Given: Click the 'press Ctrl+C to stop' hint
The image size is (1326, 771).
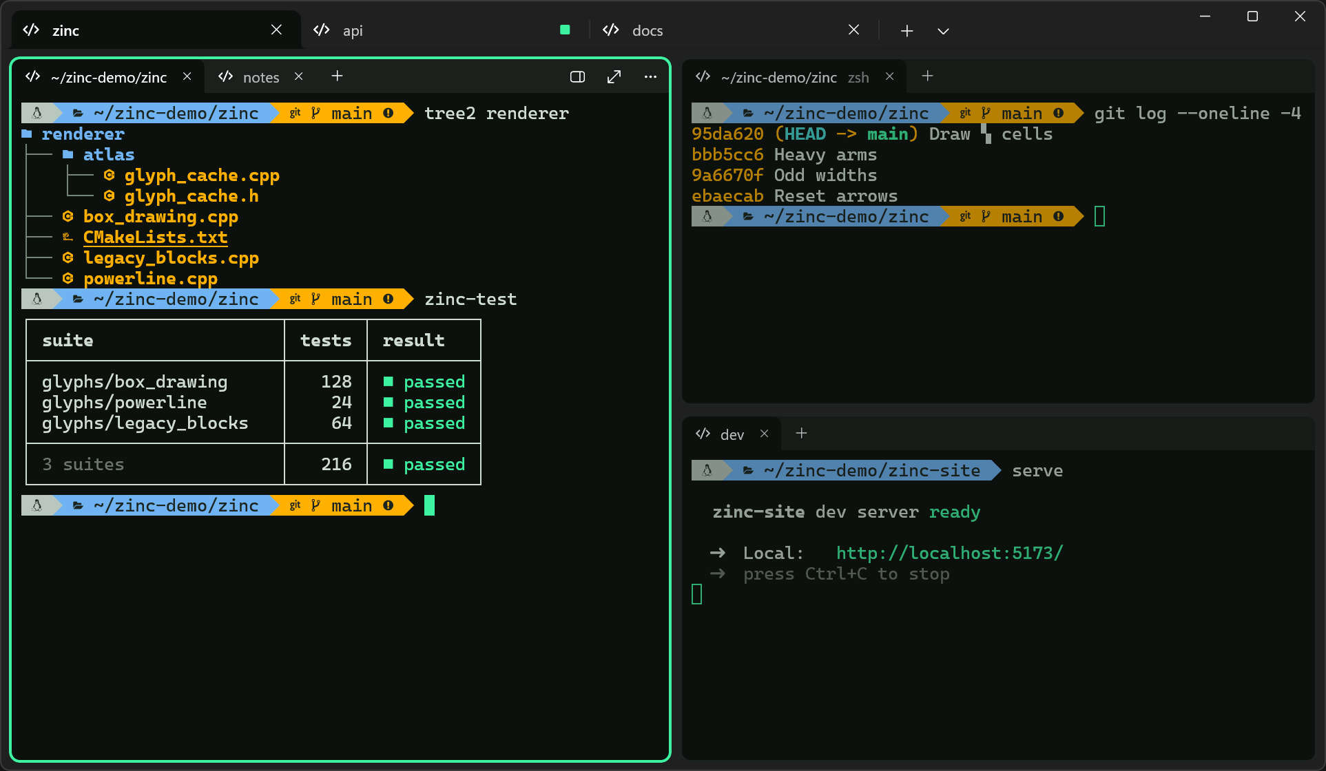Looking at the screenshot, I should (x=846, y=573).
